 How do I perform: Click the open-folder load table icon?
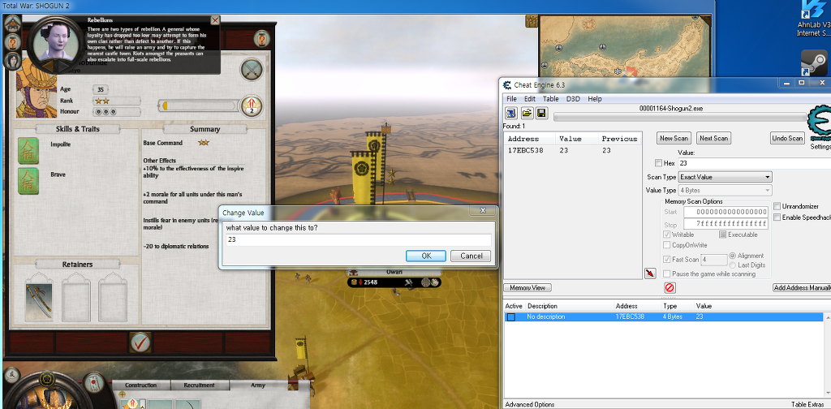[x=527, y=113]
